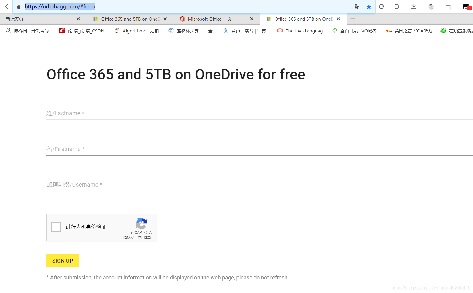Click the browser back arrow

pyautogui.click(x=7, y=6)
